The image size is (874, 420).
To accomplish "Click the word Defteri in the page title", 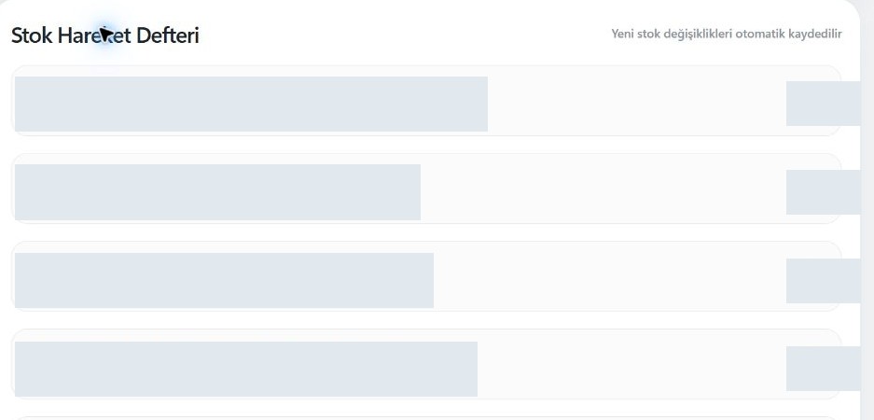I will 167,35.
